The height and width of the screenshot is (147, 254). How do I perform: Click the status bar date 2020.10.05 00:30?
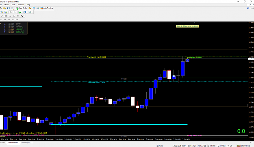tap(179, 146)
